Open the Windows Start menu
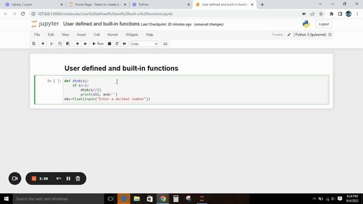 6,199
